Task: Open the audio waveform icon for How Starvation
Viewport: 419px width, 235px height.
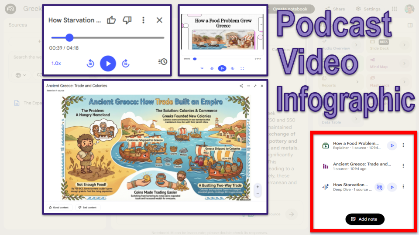Action: [325, 187]
